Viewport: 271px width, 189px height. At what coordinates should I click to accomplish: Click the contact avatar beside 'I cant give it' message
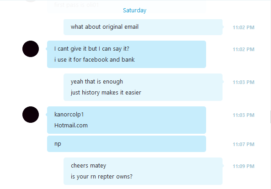31,49
